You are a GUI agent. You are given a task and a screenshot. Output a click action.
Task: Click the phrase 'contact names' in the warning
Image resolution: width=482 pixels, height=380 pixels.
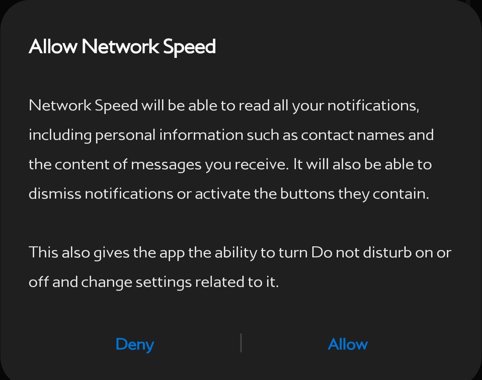click(x=353, y=135)
